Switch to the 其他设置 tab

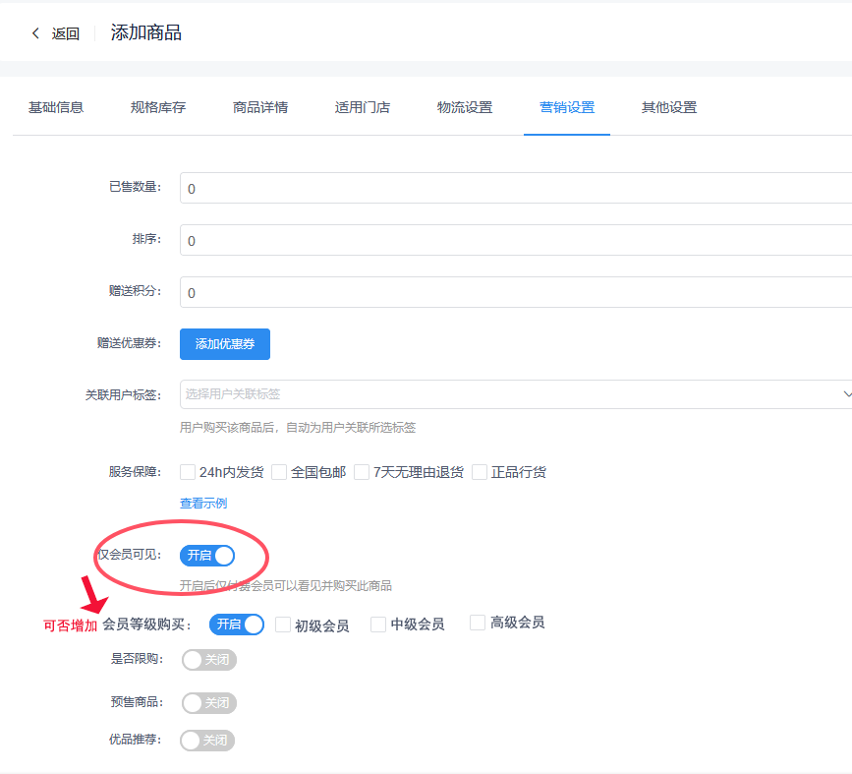coord(669,107)
